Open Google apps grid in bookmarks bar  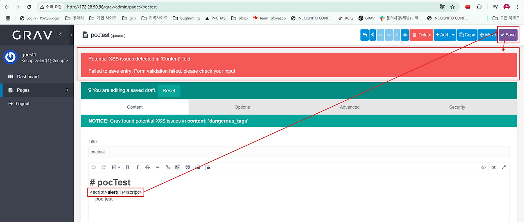tap(8, 18)
